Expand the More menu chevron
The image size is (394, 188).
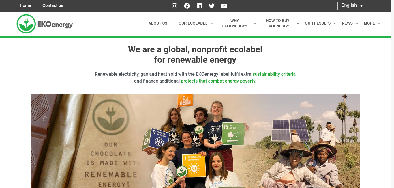point(379,23)
